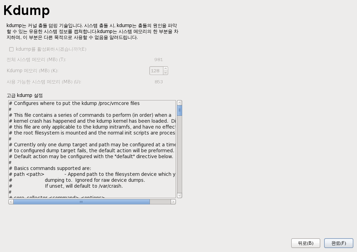This screenshot has width=357, height=252.
Task: Click the horizontal scrollbar track right of the thumb
Action: click(160, 202)
